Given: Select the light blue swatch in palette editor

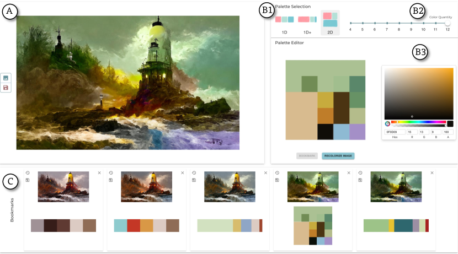Looking at the screenshot, I should [341, 132].
